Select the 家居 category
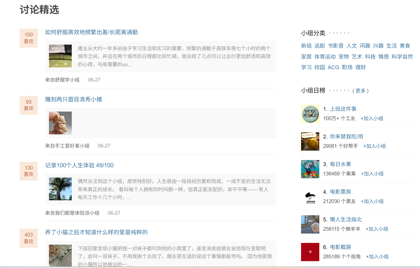420x268 pixels. pos(306,57)
